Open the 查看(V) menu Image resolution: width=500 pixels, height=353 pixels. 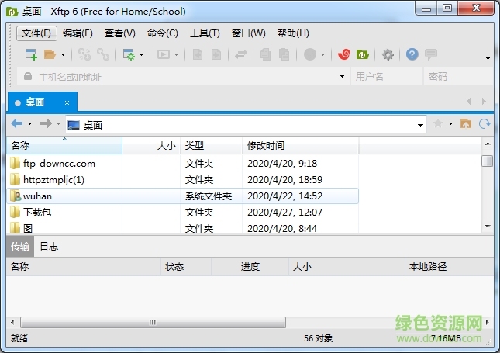[x=120, y=33]
